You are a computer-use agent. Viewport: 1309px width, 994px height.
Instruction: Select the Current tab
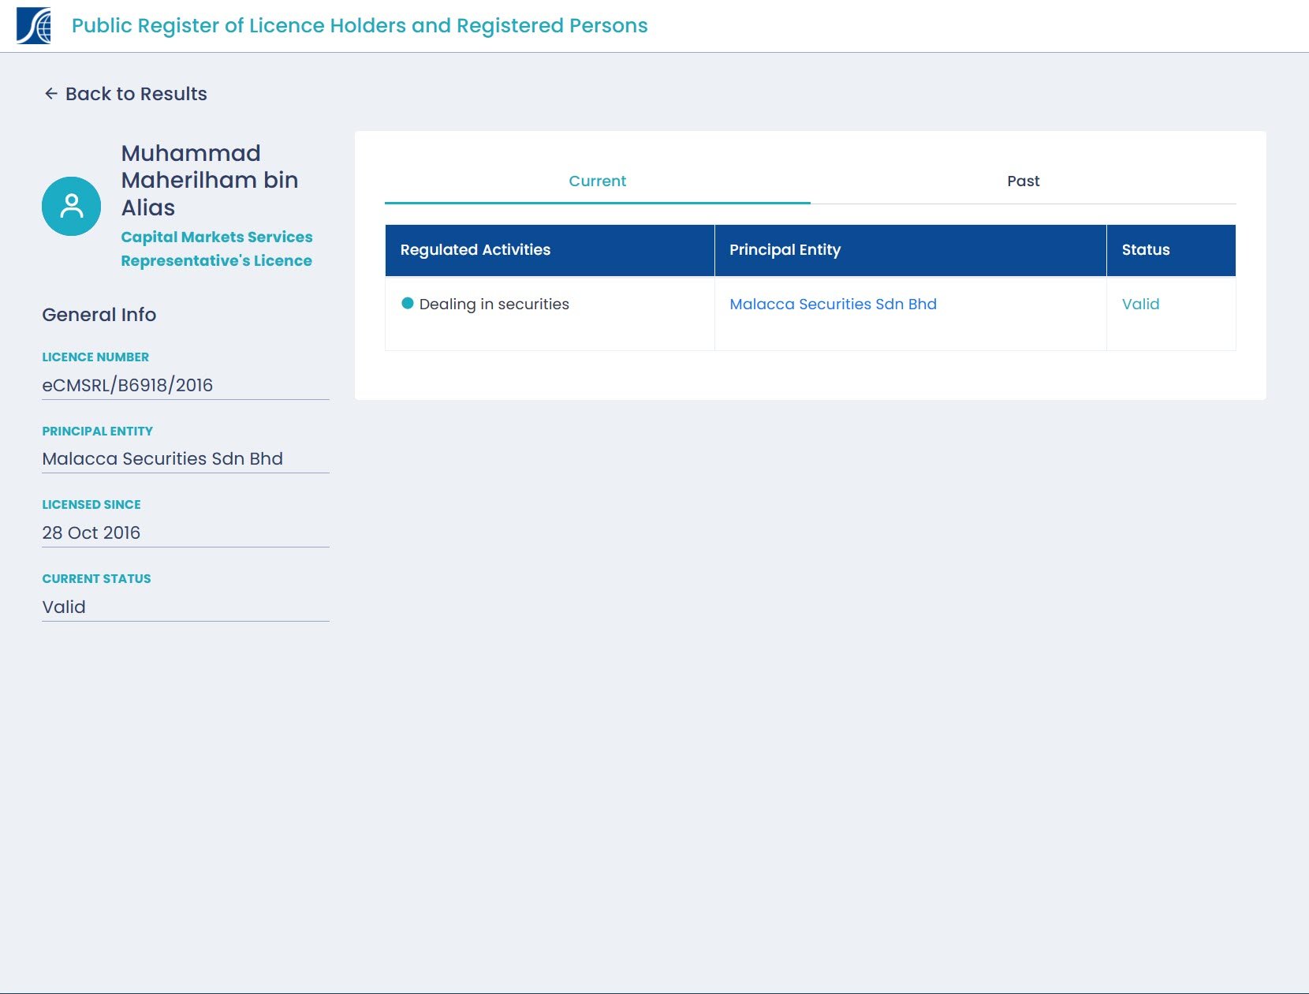pos(597,181)
